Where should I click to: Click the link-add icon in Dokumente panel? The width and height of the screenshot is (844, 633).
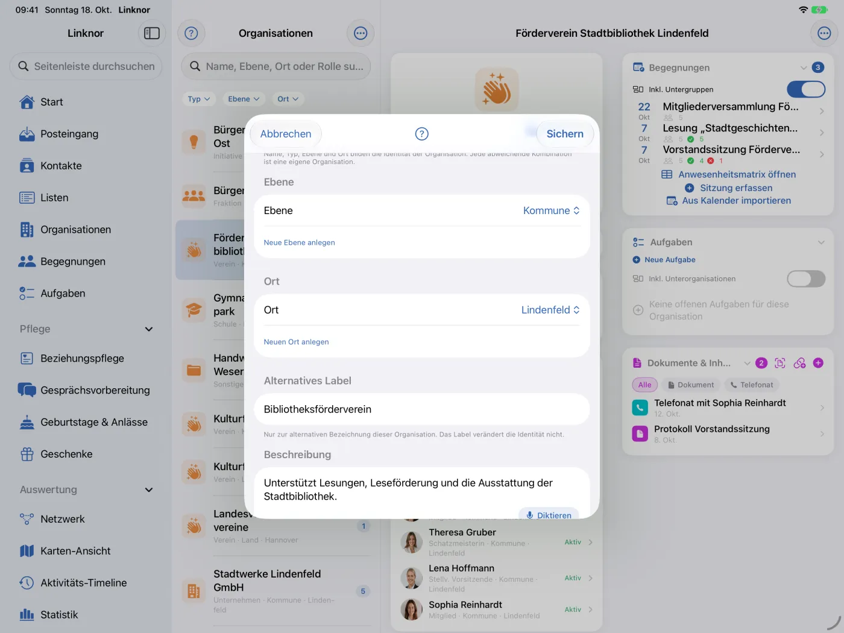click(799, 363)
